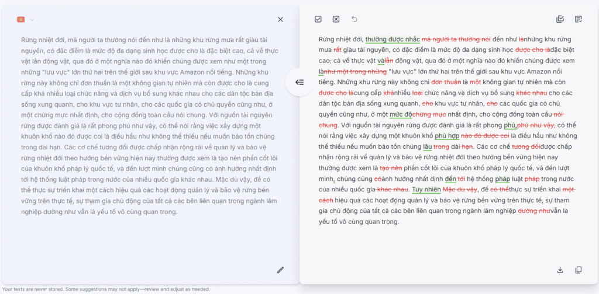Click struck-through "mà người ta thường nói"

click(456, 40)
